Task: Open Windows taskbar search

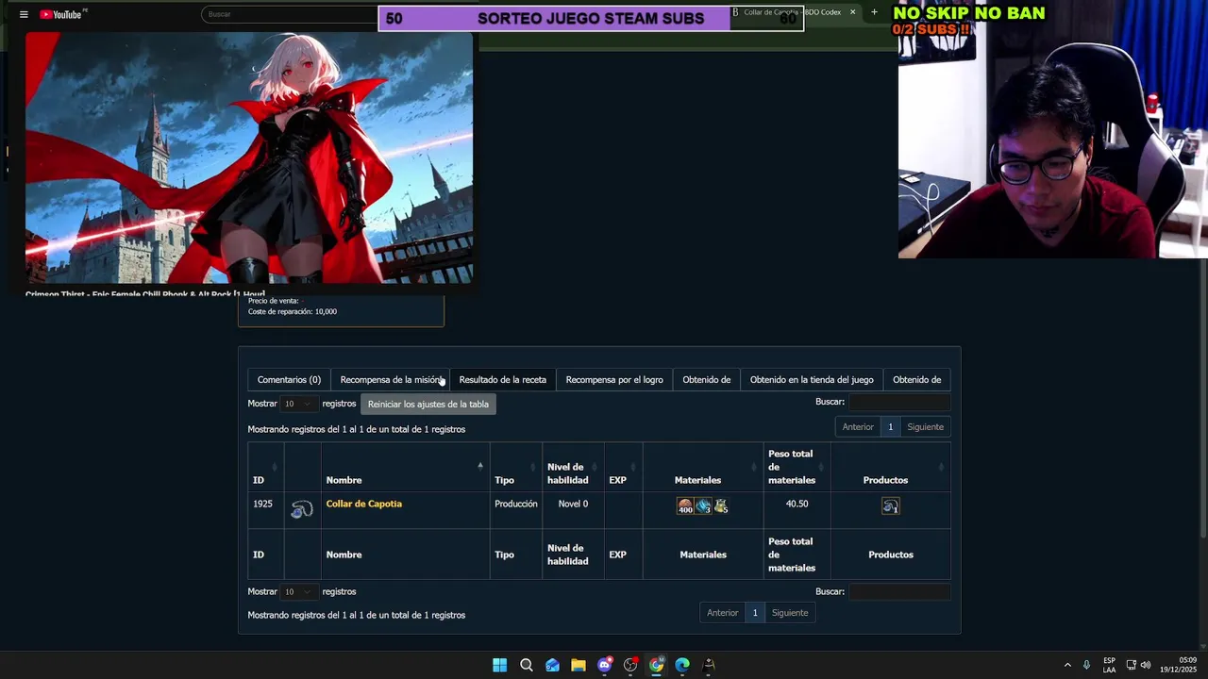Action: (527, 665)
